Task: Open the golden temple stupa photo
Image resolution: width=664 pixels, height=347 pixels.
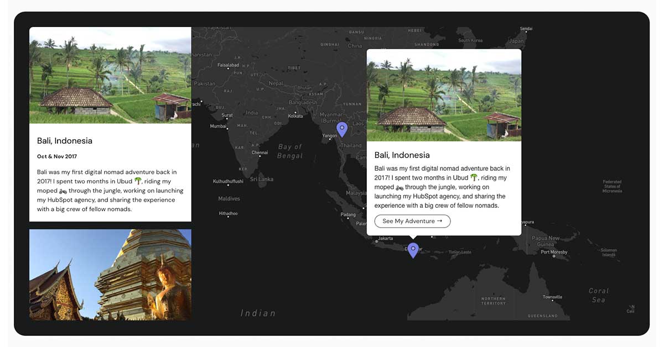Action: pos(110,275)
